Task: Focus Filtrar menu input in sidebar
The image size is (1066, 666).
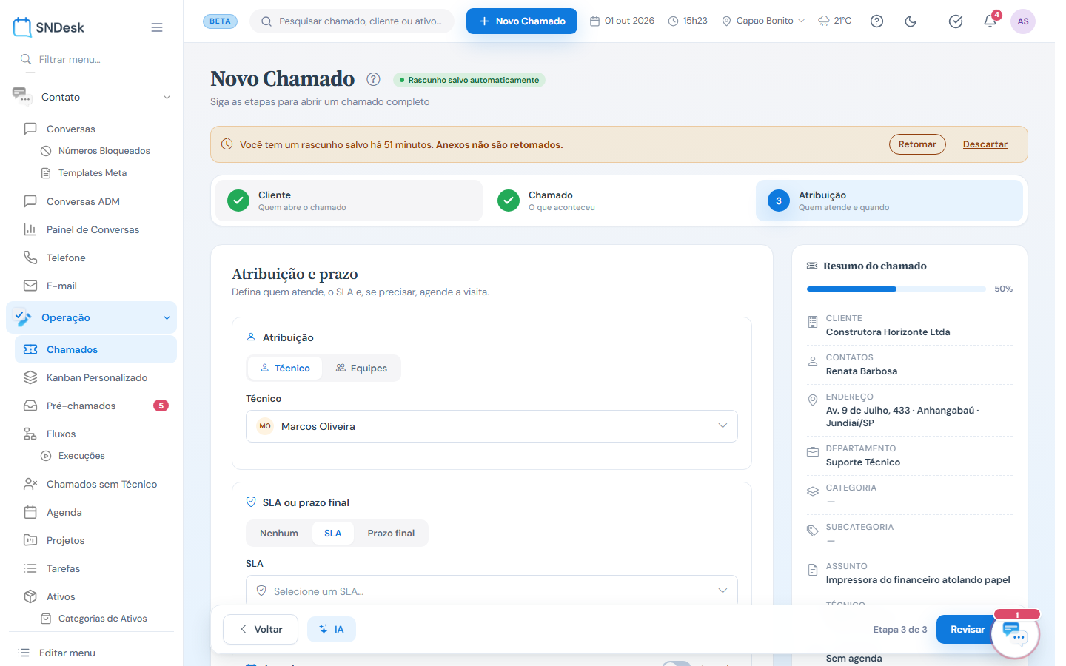Action: coord(92,59)
